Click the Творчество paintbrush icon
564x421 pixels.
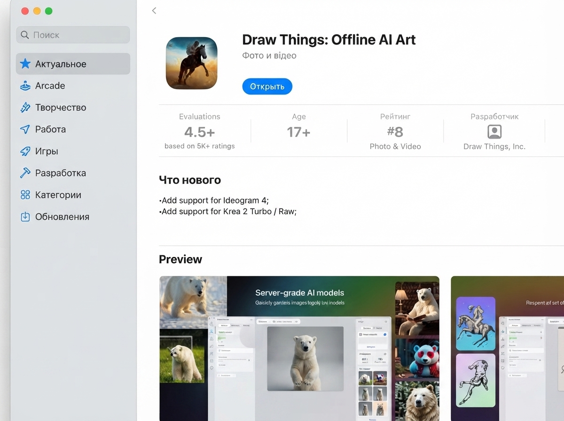25,108
